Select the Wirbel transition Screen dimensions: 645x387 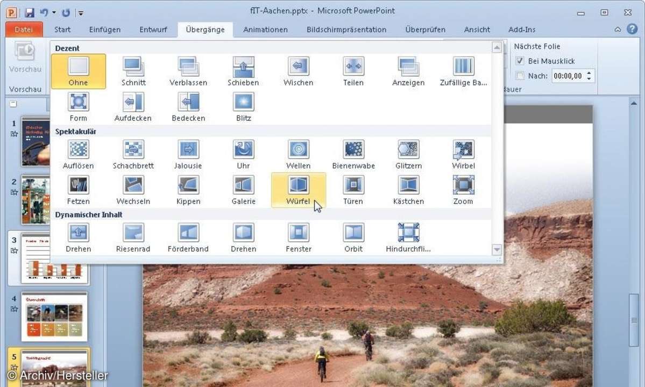click(x=464, y=155)
